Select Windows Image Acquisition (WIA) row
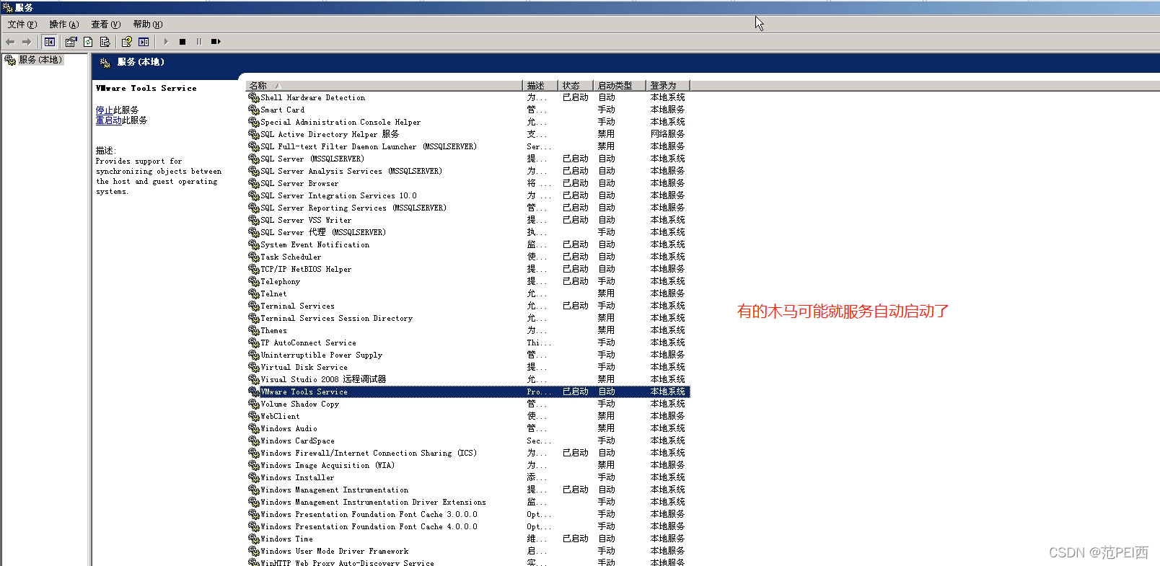Viewport: 1160px width, 566px height. point(468,465)
